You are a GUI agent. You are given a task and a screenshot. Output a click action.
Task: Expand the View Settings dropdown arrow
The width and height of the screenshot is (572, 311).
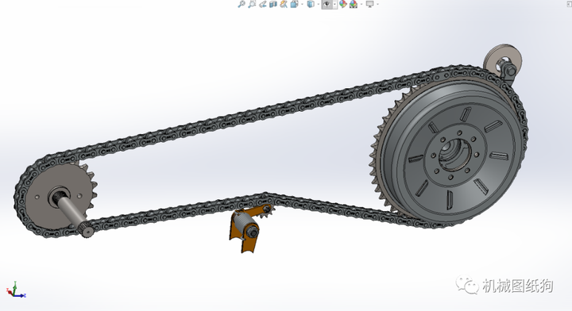[377, 4]
